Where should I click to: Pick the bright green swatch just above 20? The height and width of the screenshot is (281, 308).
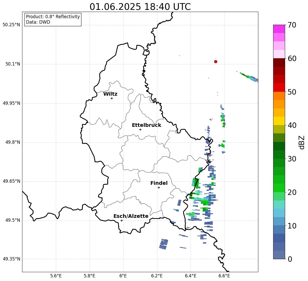[x=279, y=188]
